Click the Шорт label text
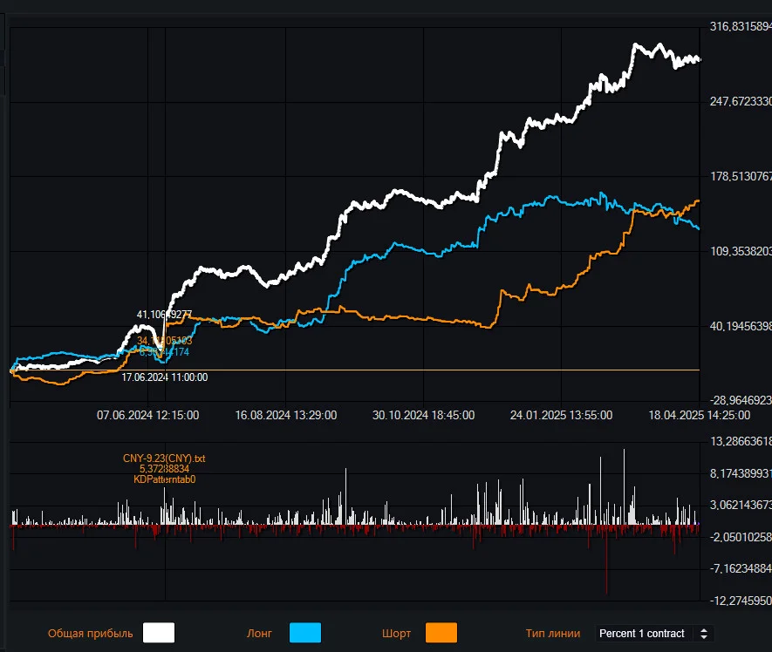This screenshot has width=772, height=652. tap(396, 634)
